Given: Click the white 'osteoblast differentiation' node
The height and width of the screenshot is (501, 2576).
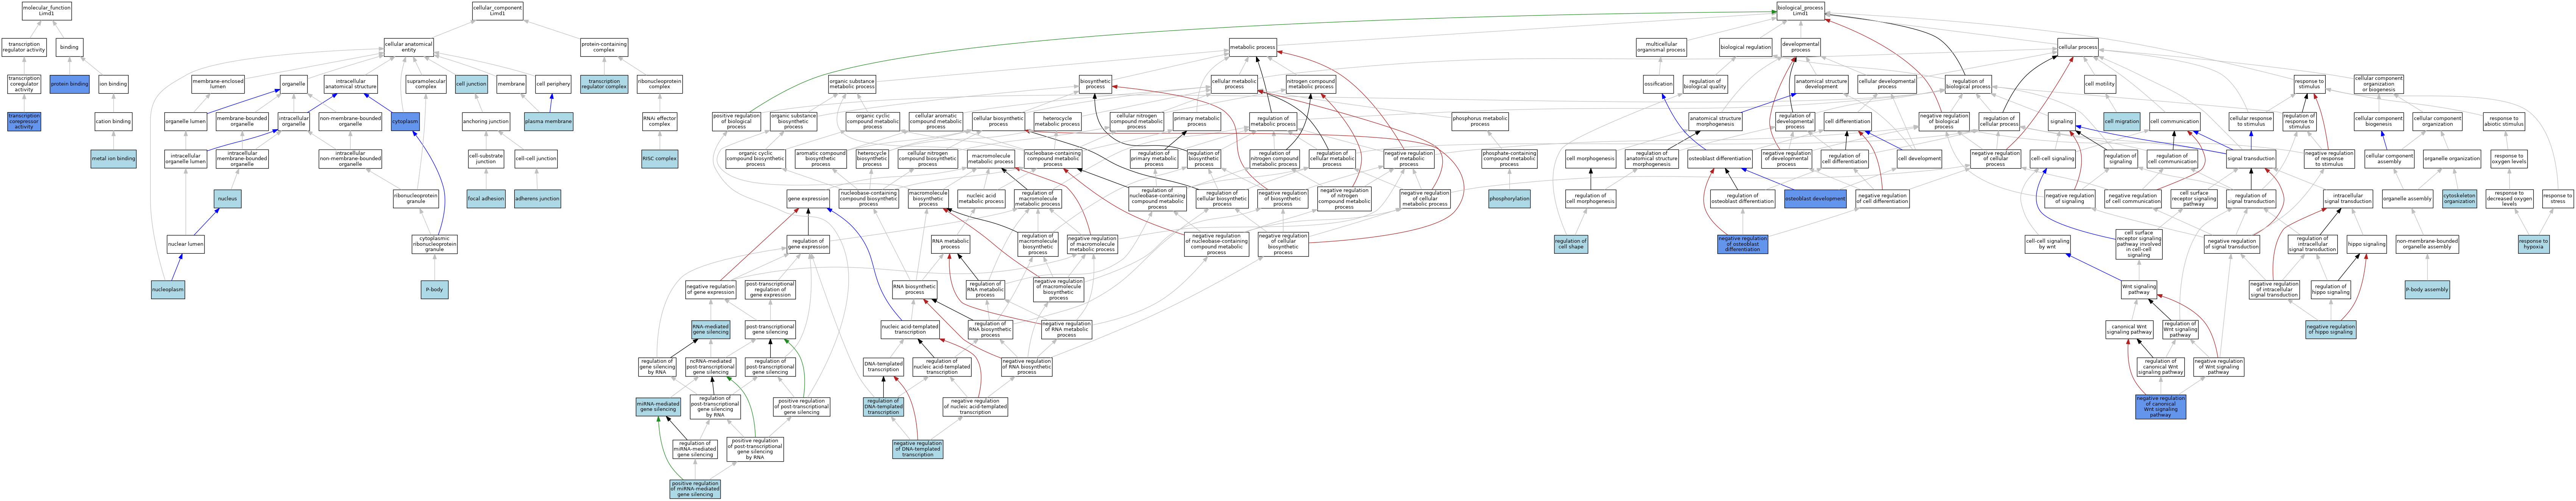Looking at the screenshot, I should click(1720, 159).
